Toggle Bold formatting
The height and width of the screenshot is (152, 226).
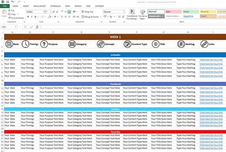(28, 17)
